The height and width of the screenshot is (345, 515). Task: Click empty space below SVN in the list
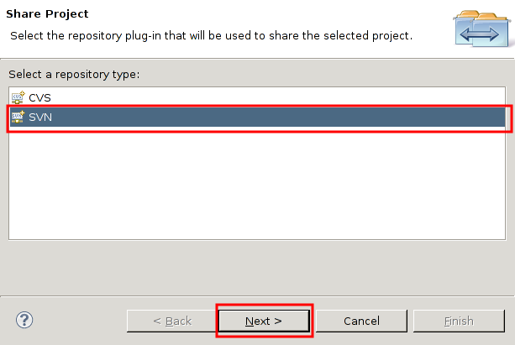point(257,183)
